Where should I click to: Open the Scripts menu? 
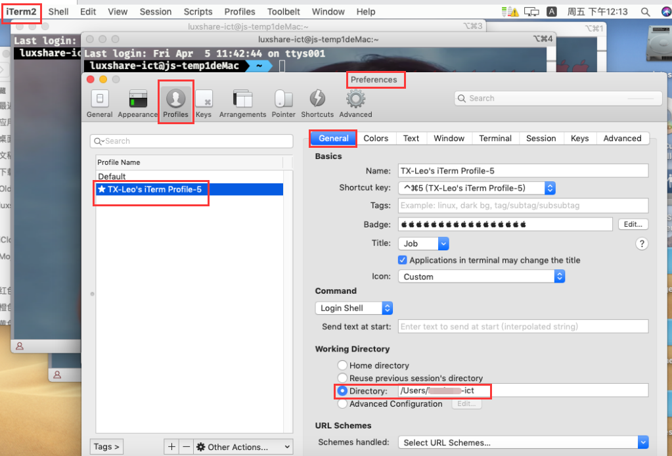tap(198, 12)
